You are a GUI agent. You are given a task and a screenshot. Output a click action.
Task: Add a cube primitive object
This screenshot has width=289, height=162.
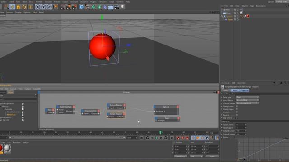pyautogui.click(x=81, y=7)
